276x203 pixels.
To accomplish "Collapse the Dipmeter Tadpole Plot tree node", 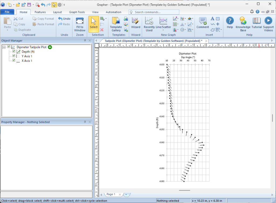I will coord(4,47).
